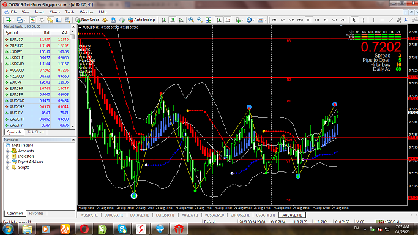Open File Explorer from the taskbar

click(x=27, y=229)
